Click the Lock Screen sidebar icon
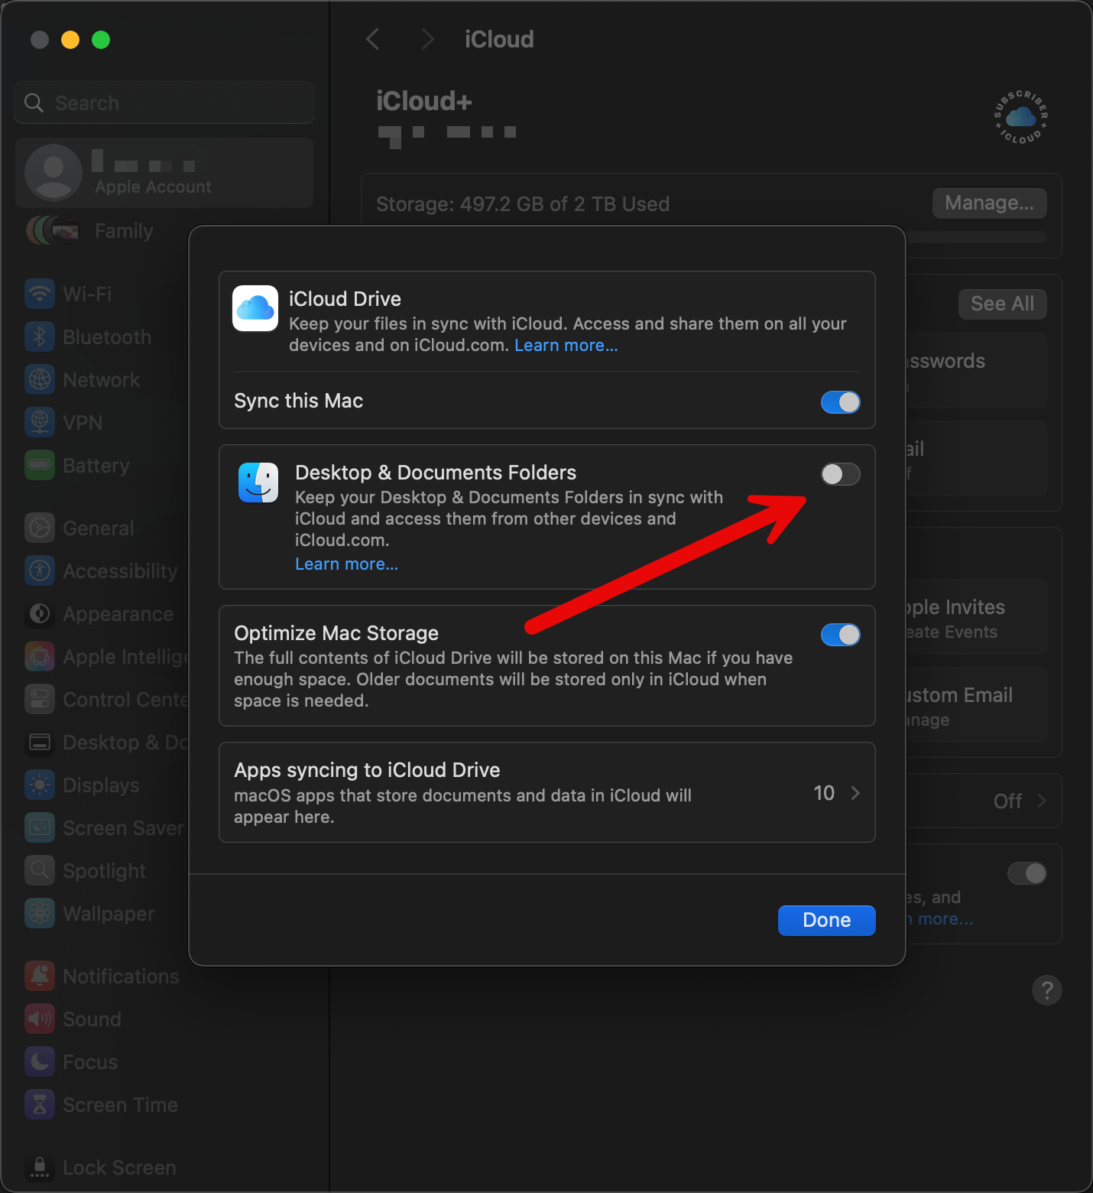Image resolution: width=1093 pixels, height=1193 pixels. 40,1167
